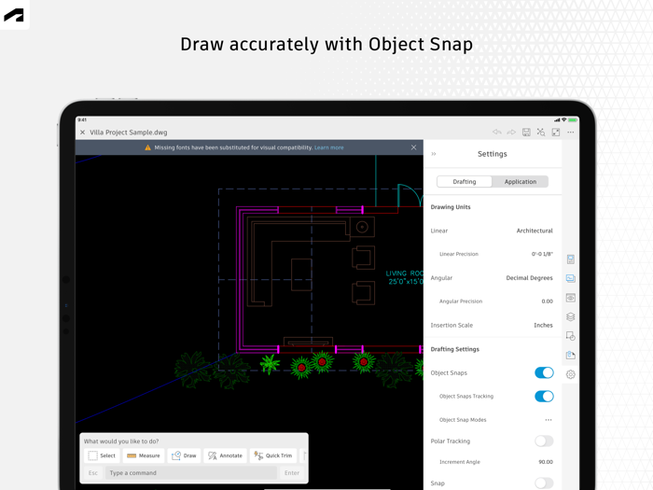This screenshot has width=653, height=490.
Task: Open Object Snap Modes ellipsis
Action: [x=549, y=420]
